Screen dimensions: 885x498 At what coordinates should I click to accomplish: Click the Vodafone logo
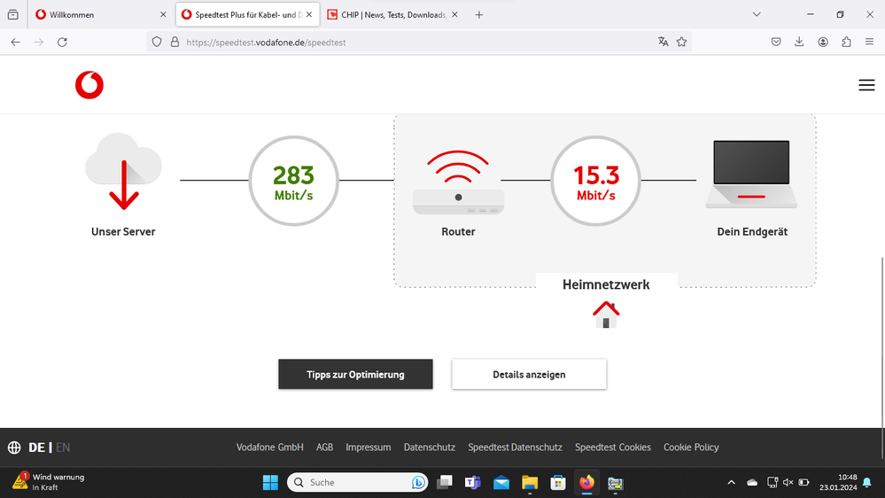(89, 85)
